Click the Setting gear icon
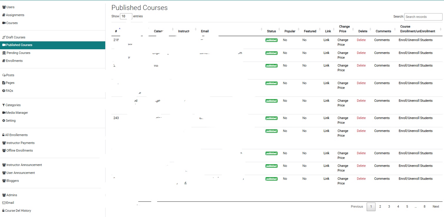This screenshot has height=217, width=444. coord(4,121)
